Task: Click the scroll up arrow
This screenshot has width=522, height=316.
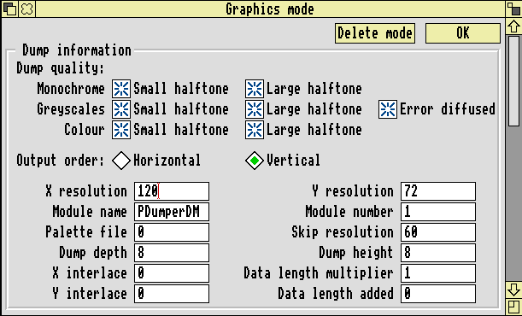Action: point(513,26)
